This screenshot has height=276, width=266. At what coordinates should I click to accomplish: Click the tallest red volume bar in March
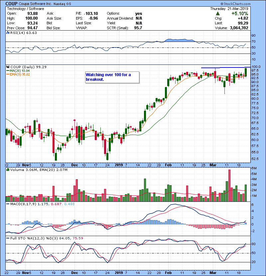point(229,186)
